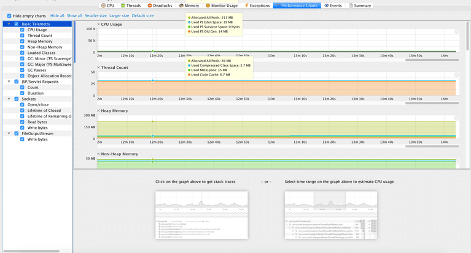Uncheck the GC Pauses checkbox
The height and width of the screenshot is (253, 471).
tap(23, 70)
